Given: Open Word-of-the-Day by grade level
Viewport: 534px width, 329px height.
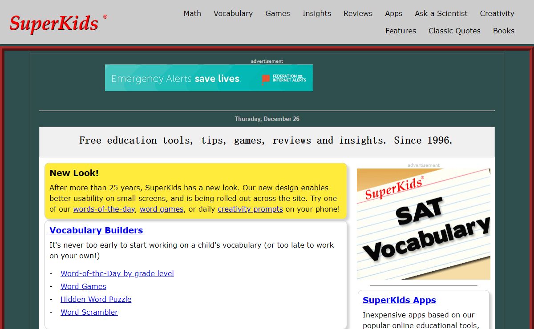Looking at the screenshot, I should (117, 273).
